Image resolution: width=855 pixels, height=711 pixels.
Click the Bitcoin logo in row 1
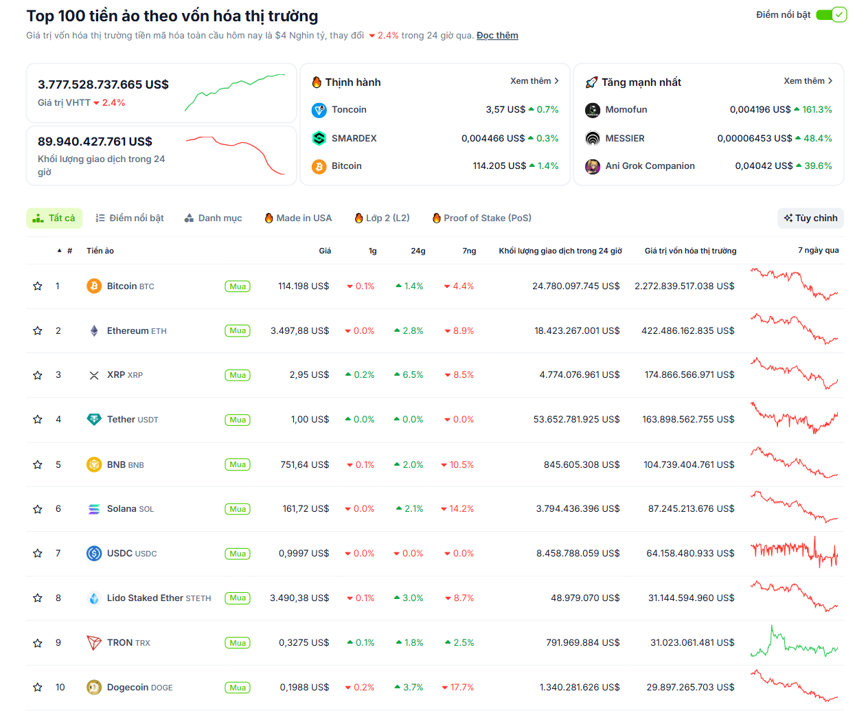click(x=94, y=286)
